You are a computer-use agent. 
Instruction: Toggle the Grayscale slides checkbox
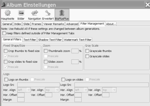pos(87,56)
